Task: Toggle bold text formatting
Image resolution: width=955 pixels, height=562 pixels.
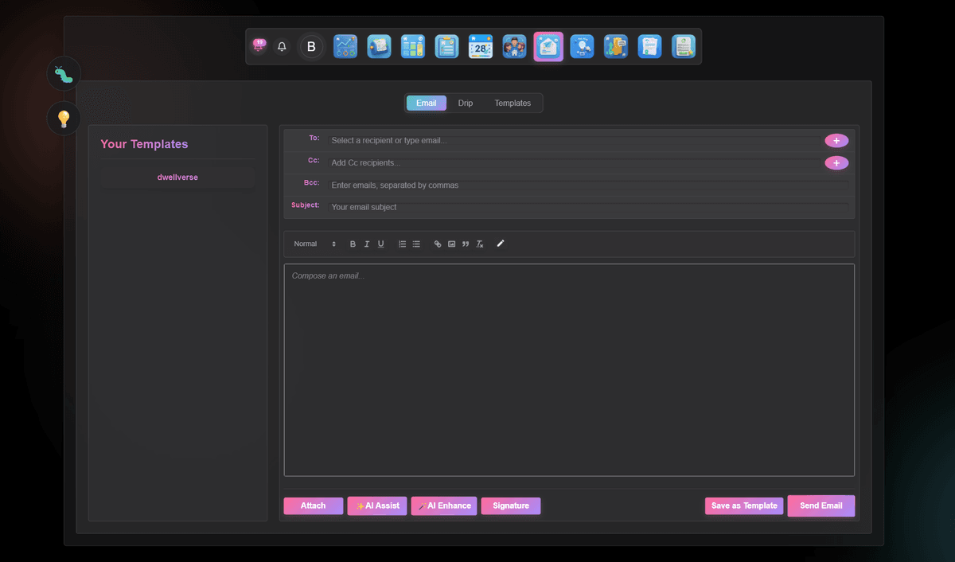Action: coord(352,244)
